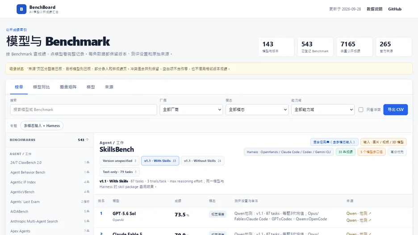Click the 33 条成绩 tag
The width and height of the screenshot is (418, 235).
tap(346, 152)
